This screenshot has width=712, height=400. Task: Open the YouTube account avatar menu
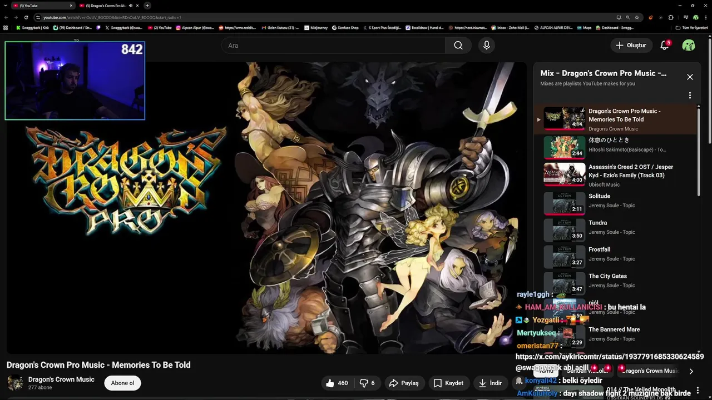point(689,46)
